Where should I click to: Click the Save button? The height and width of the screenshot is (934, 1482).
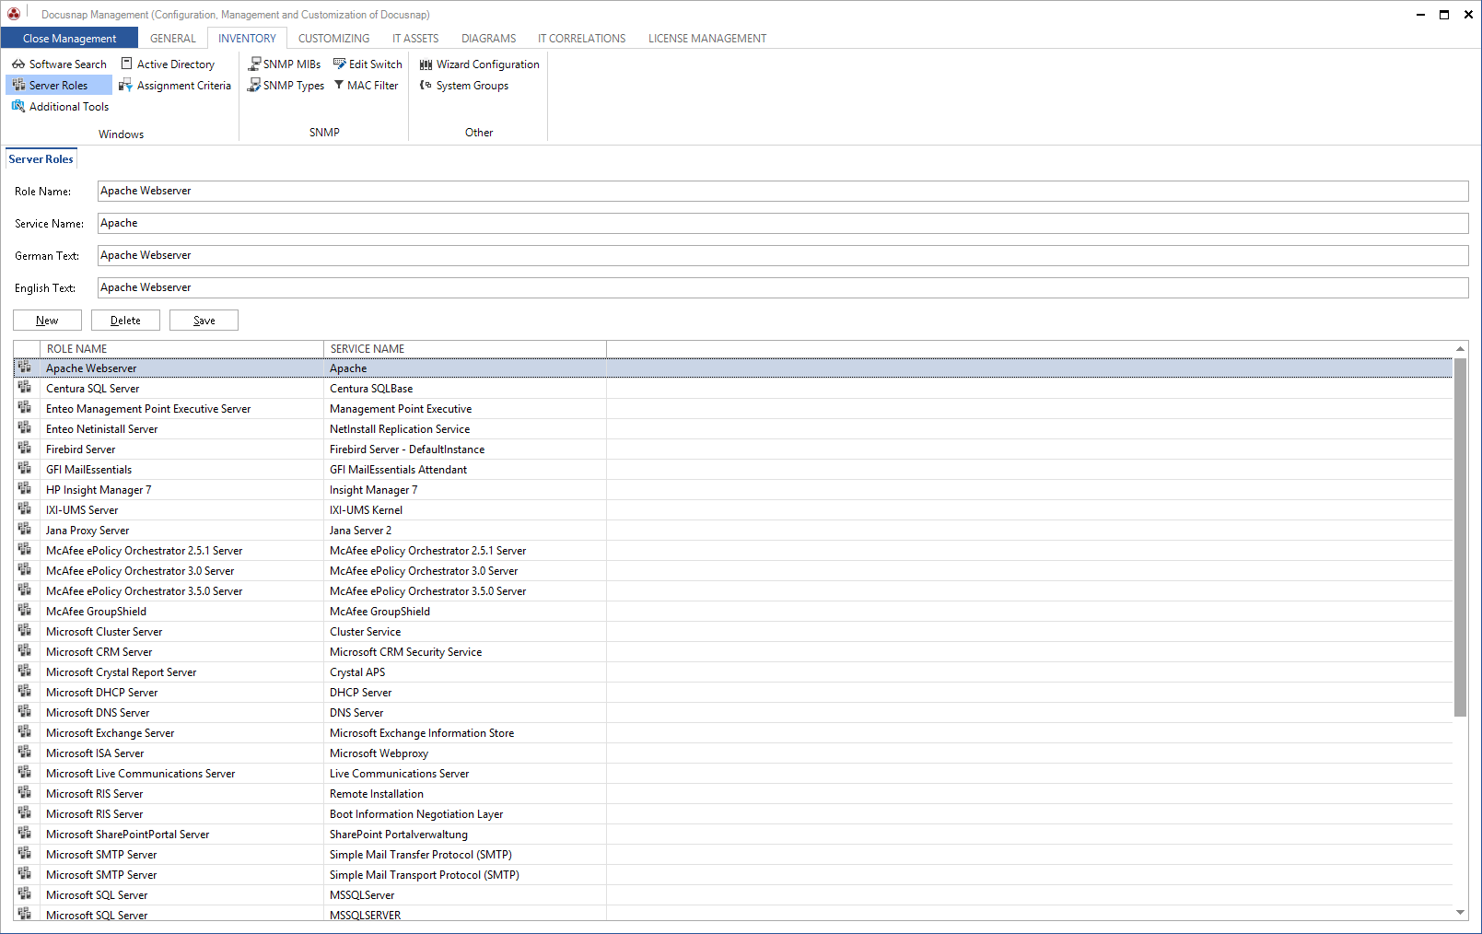(204, 321)
